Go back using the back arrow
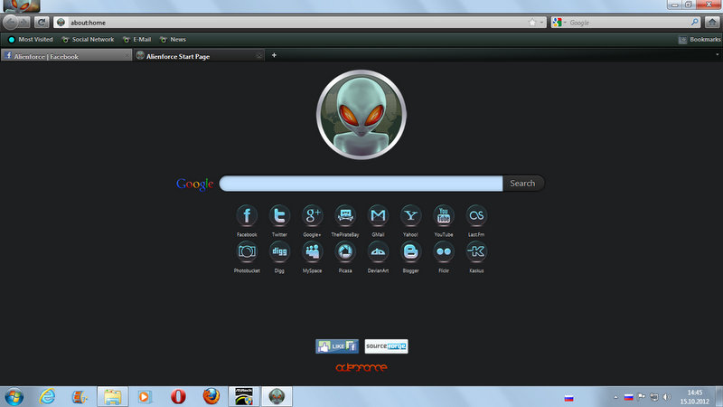The image size is (723, 407). click(11, 22)
